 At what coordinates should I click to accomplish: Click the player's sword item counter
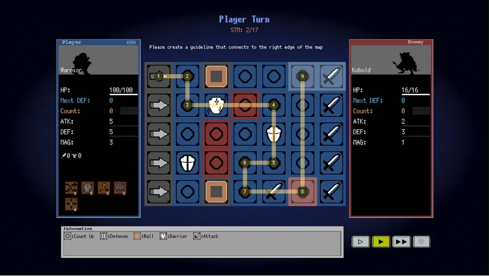coord(65,155)
